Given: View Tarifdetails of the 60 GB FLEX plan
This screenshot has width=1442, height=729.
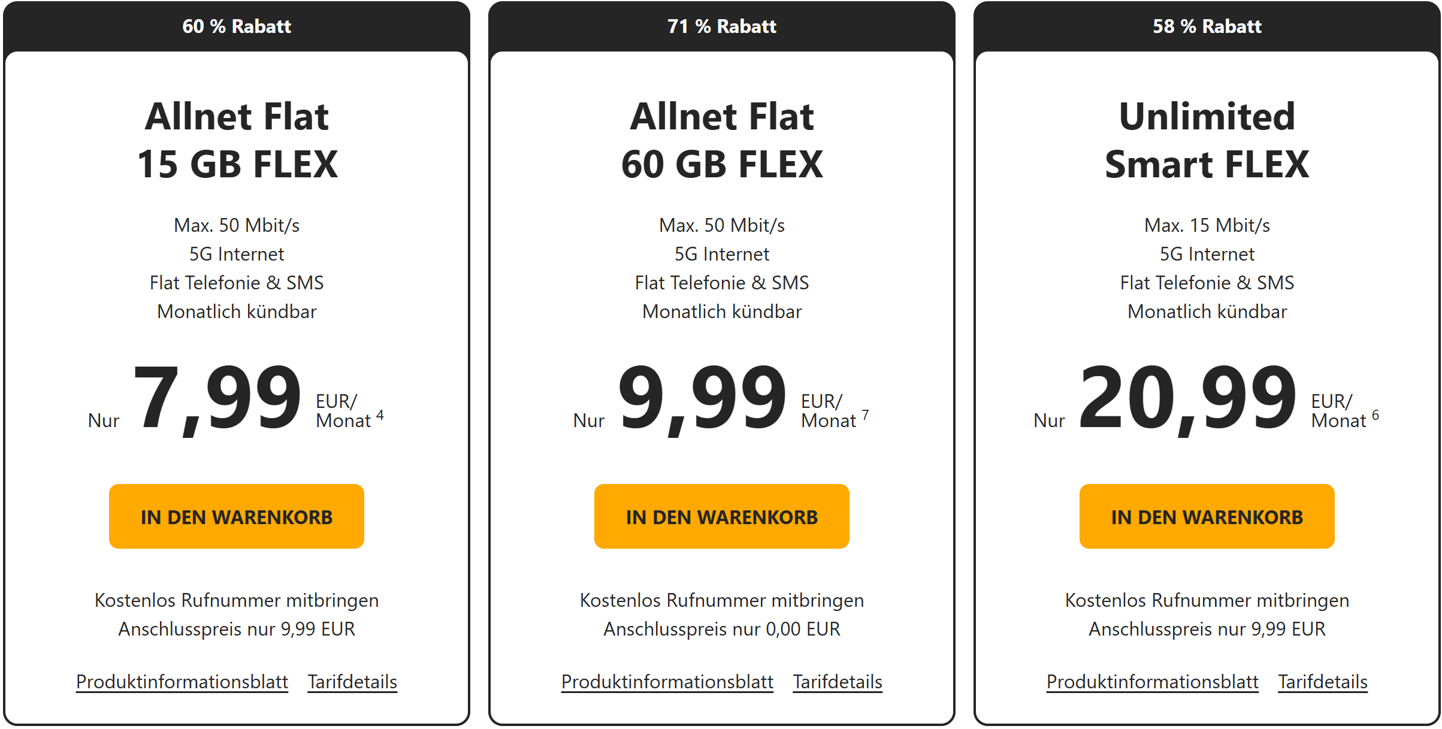Looking at the screenshot, I should (838, 682).
